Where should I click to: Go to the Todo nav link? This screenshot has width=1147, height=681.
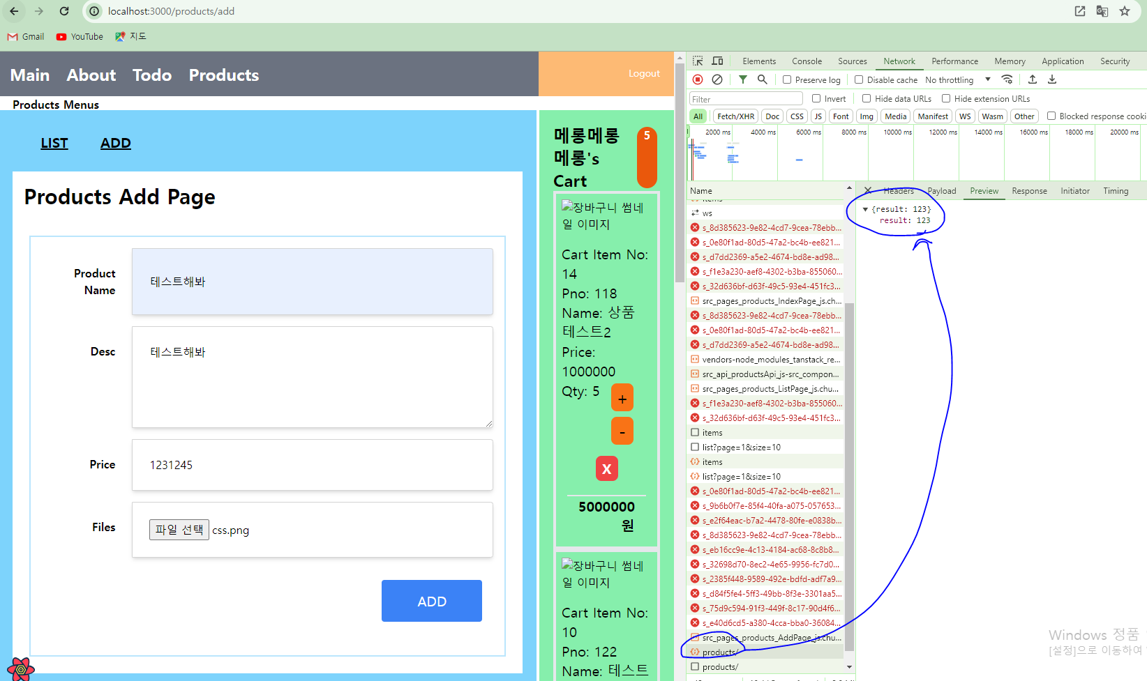(152, 75)
